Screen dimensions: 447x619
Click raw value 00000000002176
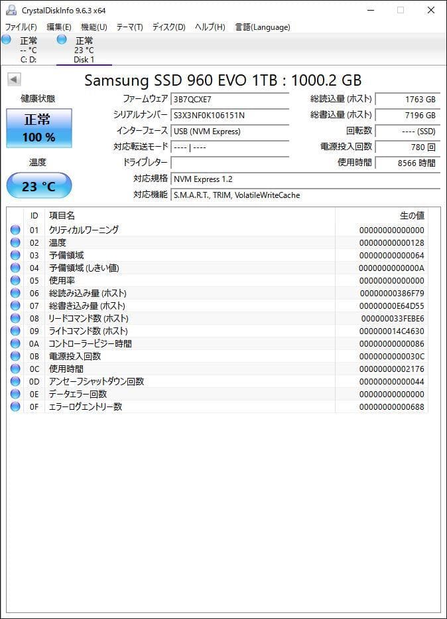click(x=392, y=369)
